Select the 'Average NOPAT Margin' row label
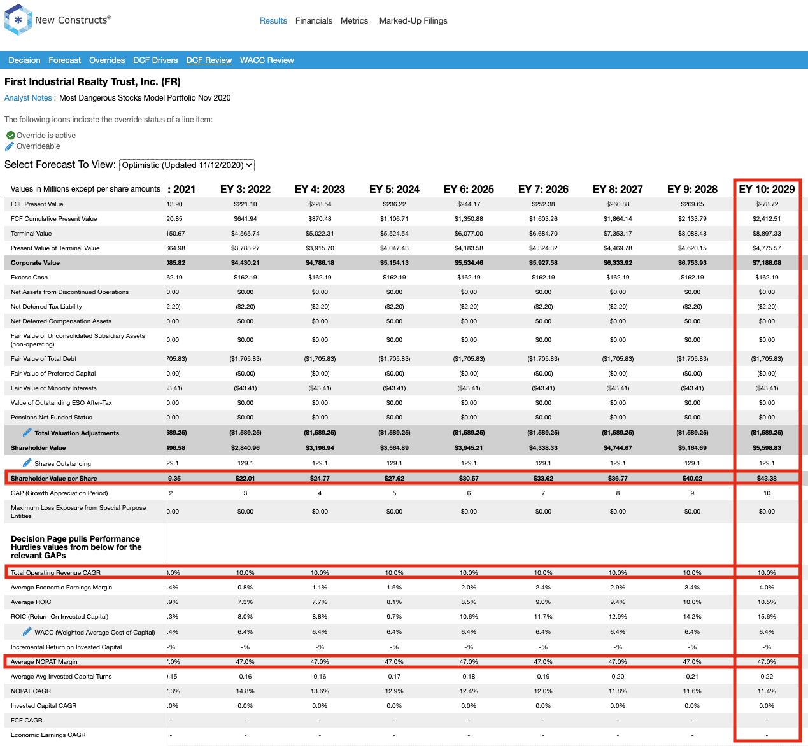Screen dimensions: 808x746 [x=44, y=662]
